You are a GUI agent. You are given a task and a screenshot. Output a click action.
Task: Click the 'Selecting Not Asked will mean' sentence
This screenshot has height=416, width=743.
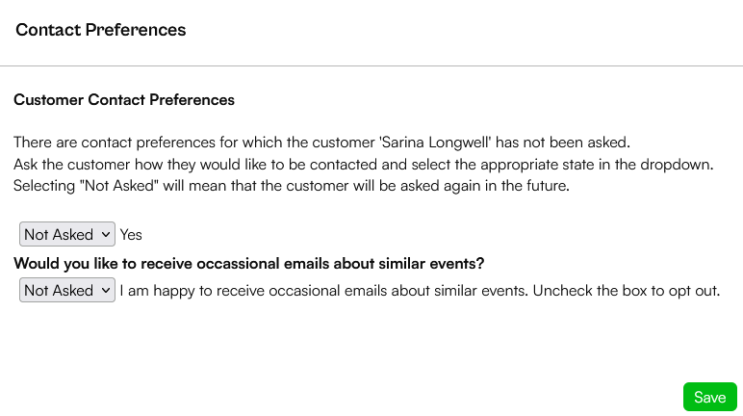[x=292, y=186]
